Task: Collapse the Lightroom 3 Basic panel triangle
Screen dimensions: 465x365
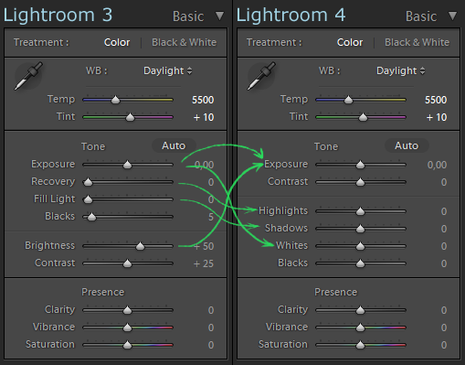Action: 219,16
